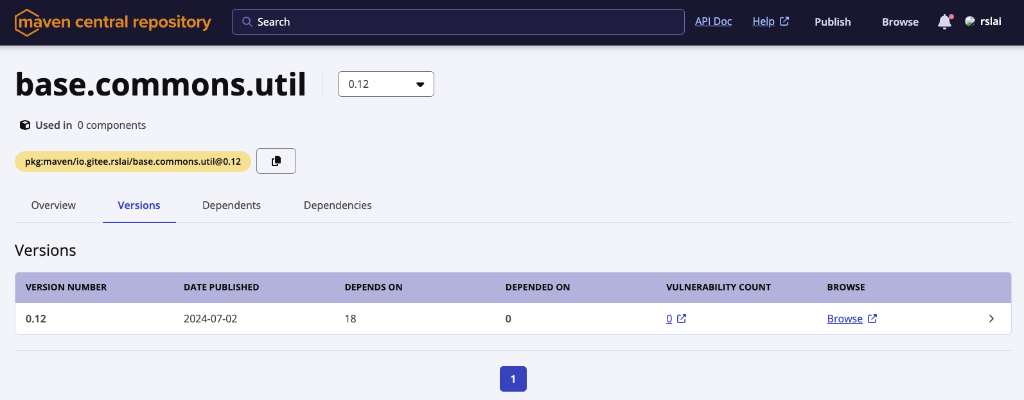Click the Browse link in the 0.12 row
The height and width of the screenshot is (400, 1024).
coord(845,319)
